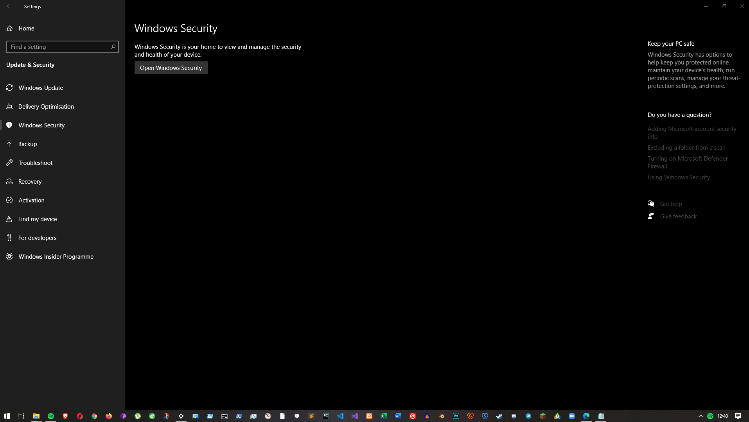The height and width of the screenshot is (422, 749).
Task: Open Command Prompt from the taskbar
Action: tap(224, 416)
